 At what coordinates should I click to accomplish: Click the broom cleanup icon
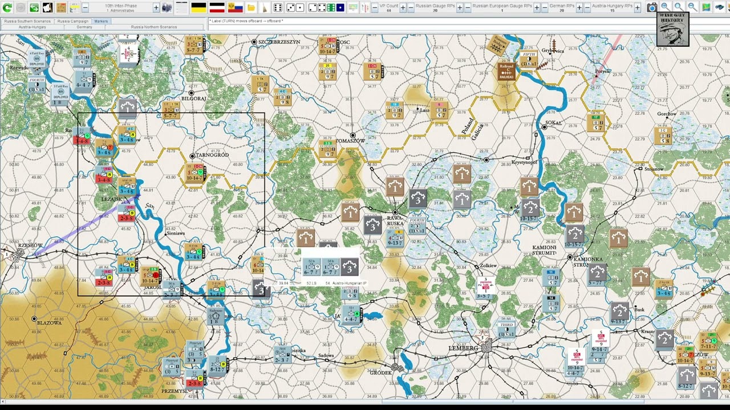point(265,7)
